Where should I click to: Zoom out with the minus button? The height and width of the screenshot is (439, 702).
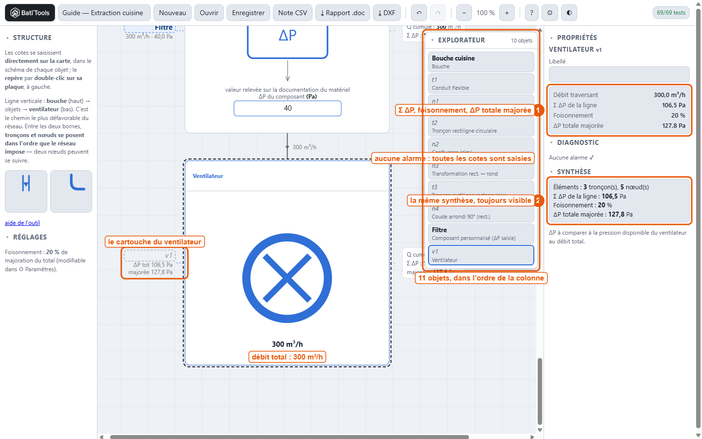[464, 13]
